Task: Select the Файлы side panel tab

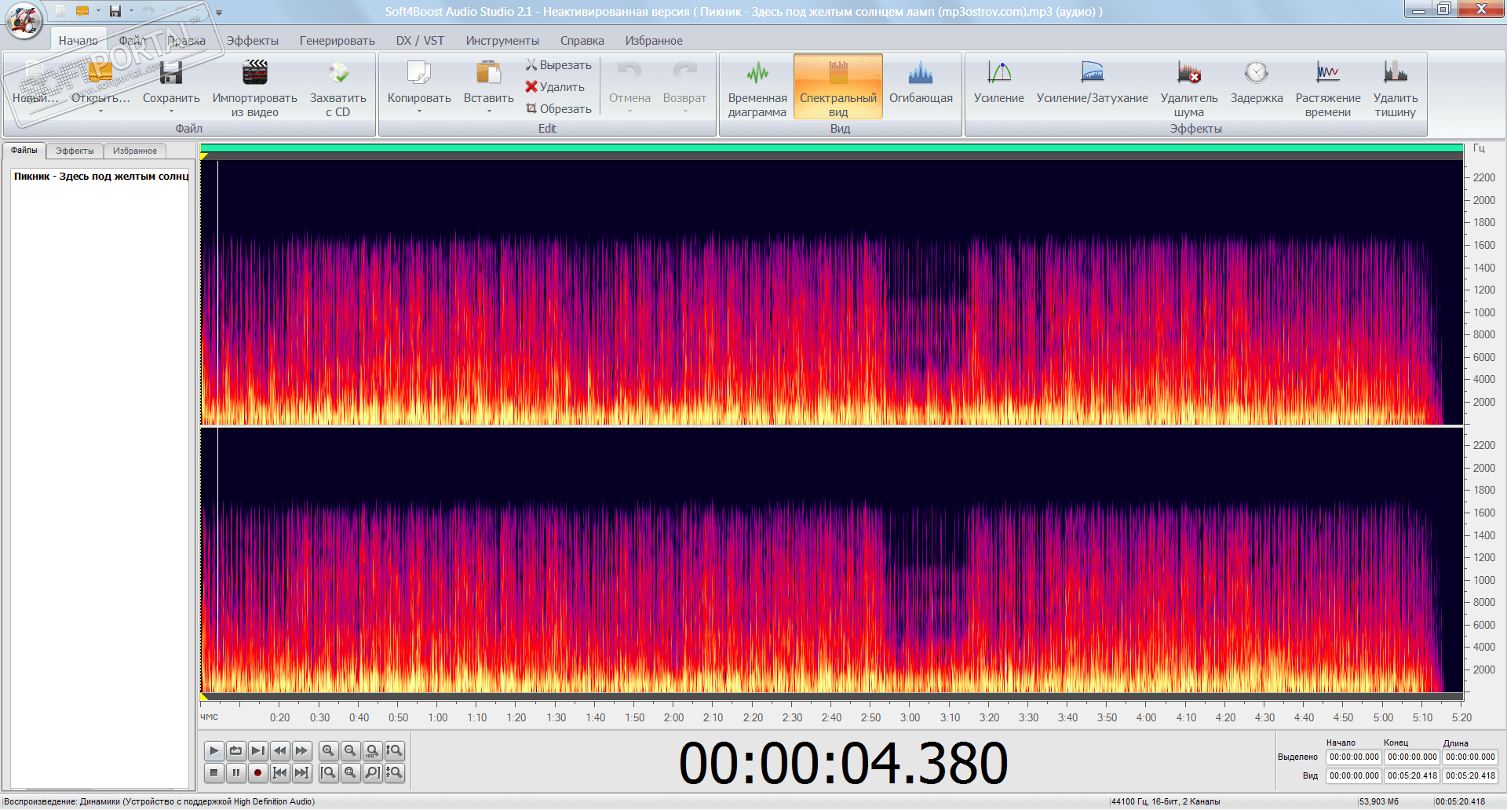Action: pos(24,151)
